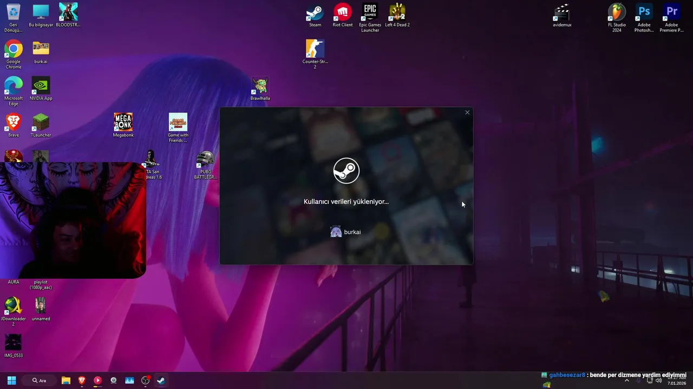Launch Adobe Photoshop desktop shortcut

(644, 18)
